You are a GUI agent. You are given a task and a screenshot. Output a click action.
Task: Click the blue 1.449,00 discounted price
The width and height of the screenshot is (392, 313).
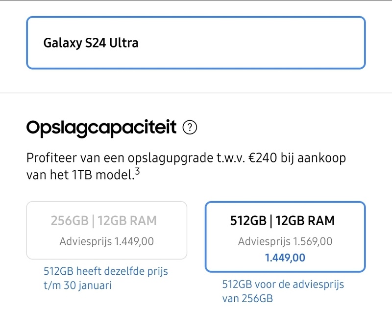pos(285,257)
